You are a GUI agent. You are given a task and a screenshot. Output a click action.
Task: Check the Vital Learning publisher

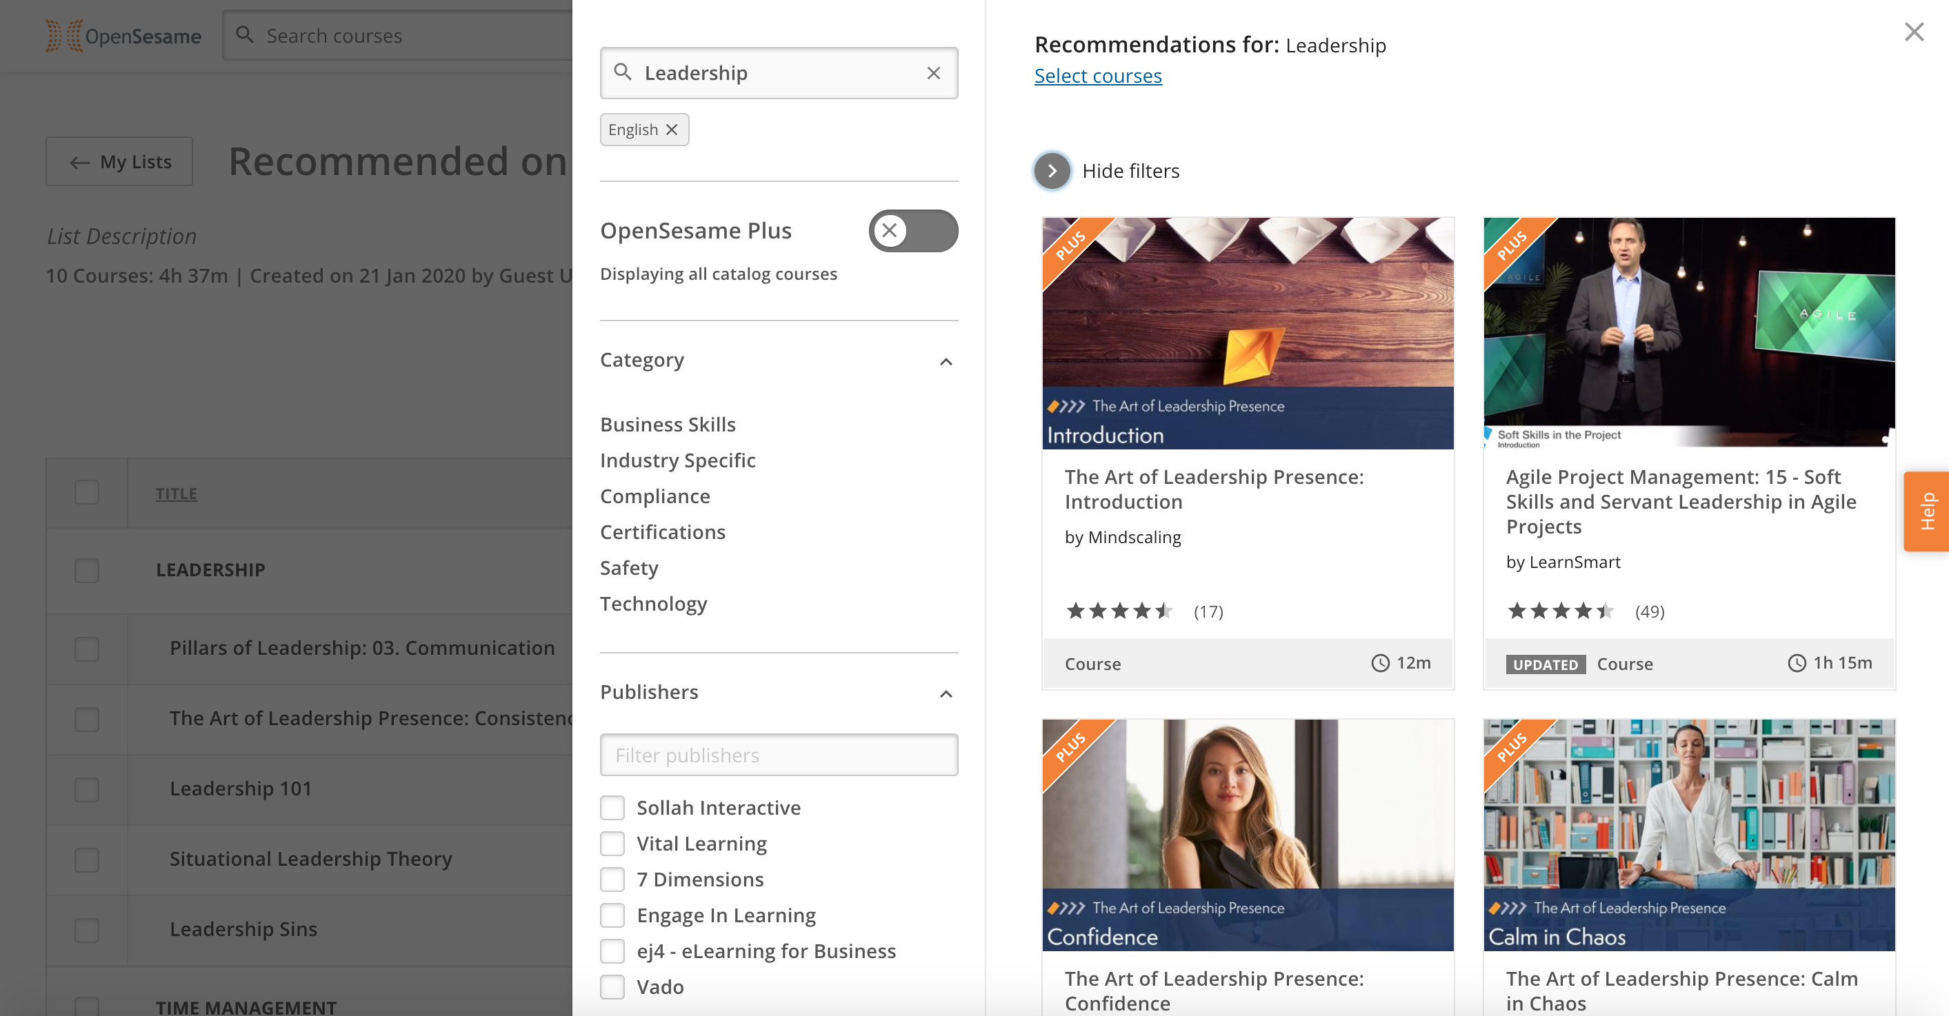[612, 843]
